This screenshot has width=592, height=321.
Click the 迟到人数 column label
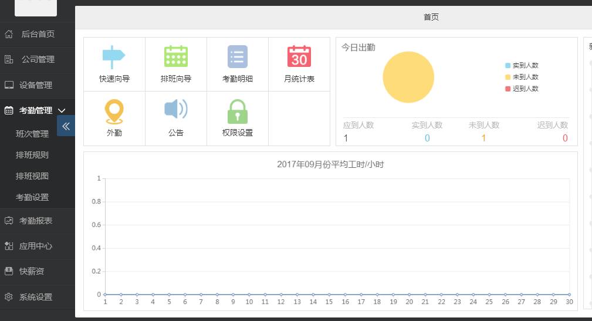tap(553, 125)
